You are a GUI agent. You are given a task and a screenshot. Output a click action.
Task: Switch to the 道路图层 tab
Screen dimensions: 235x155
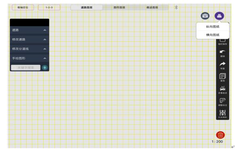[87, 7]
